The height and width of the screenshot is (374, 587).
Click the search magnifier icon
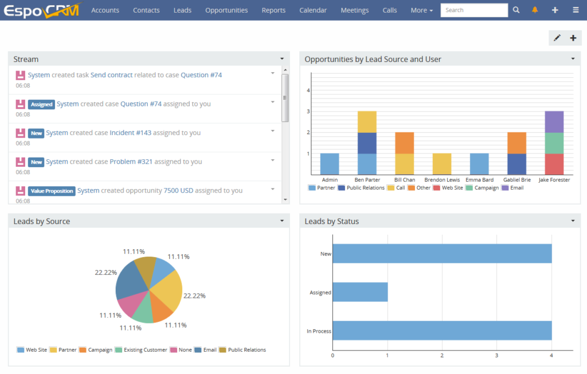[x=516, y=10]
